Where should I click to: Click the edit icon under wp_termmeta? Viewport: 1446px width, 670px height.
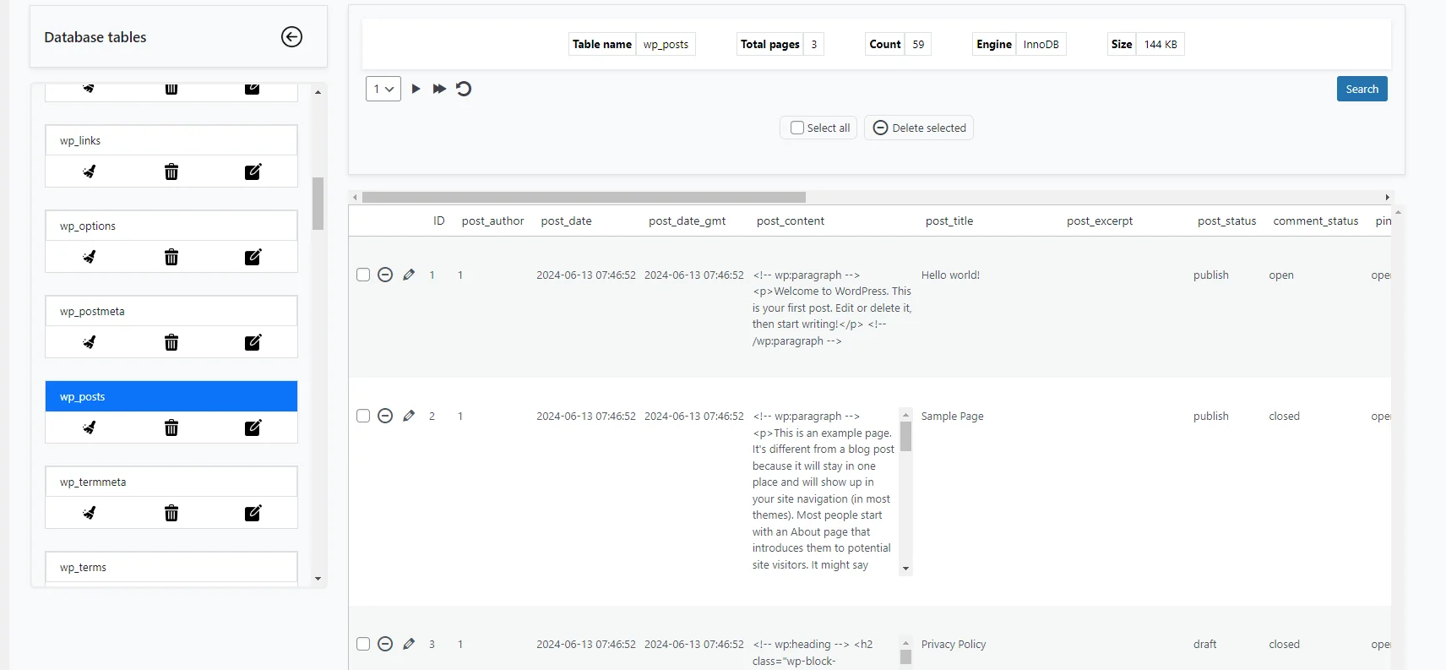tap(253, 513)
